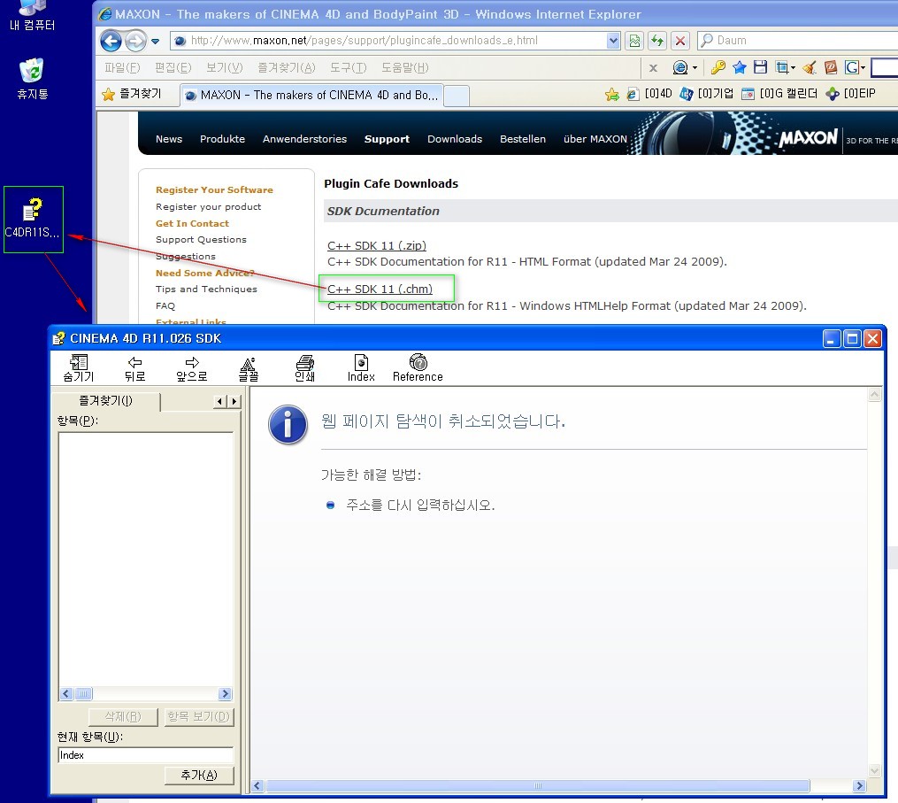Click the 글꼴 font icon in SDK help
Viewport: 898px width, 803px height.
(x=248, y=367)
